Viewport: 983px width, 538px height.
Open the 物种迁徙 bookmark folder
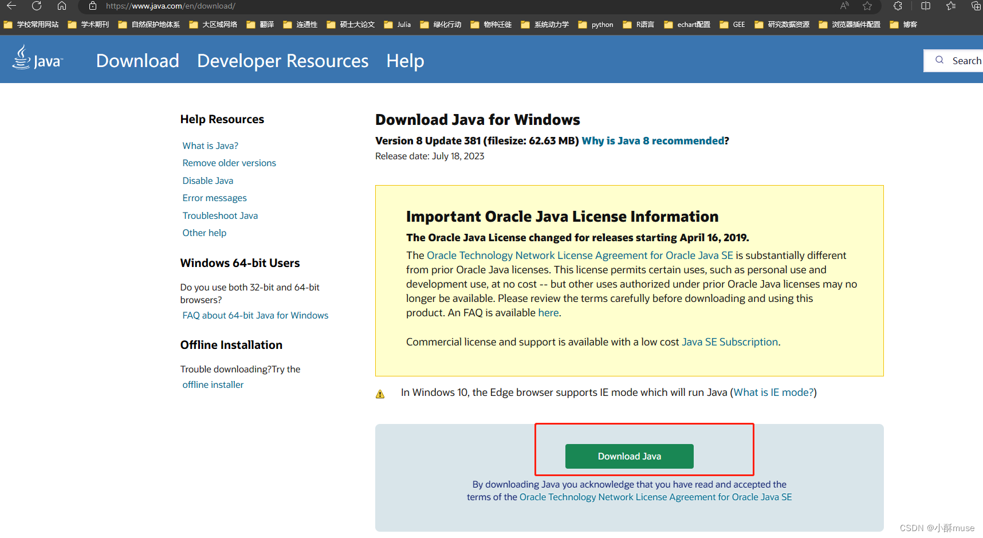tap(491, 25)
